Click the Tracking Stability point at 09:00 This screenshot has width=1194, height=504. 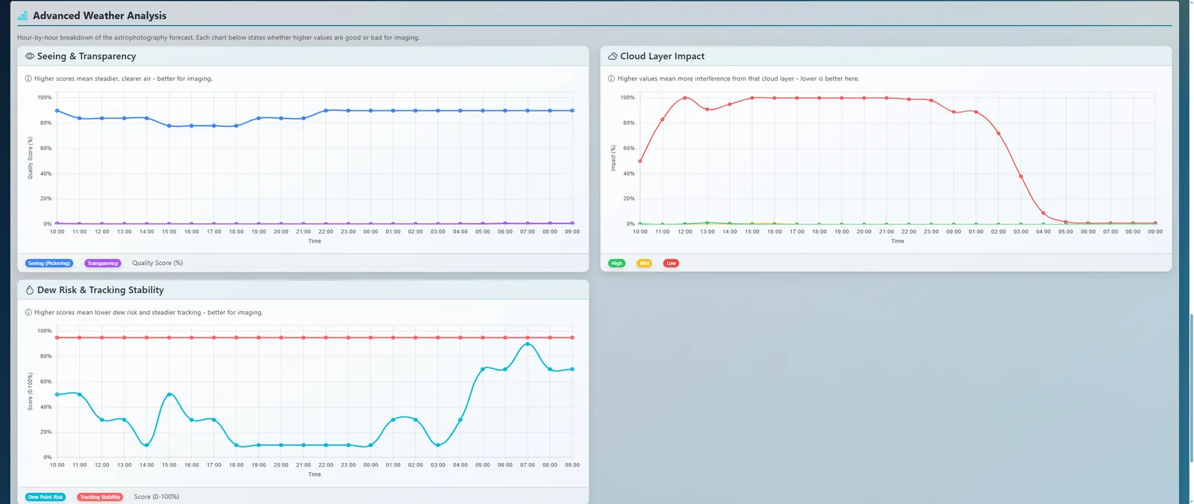pyautogui.click(x=572, y=337)
